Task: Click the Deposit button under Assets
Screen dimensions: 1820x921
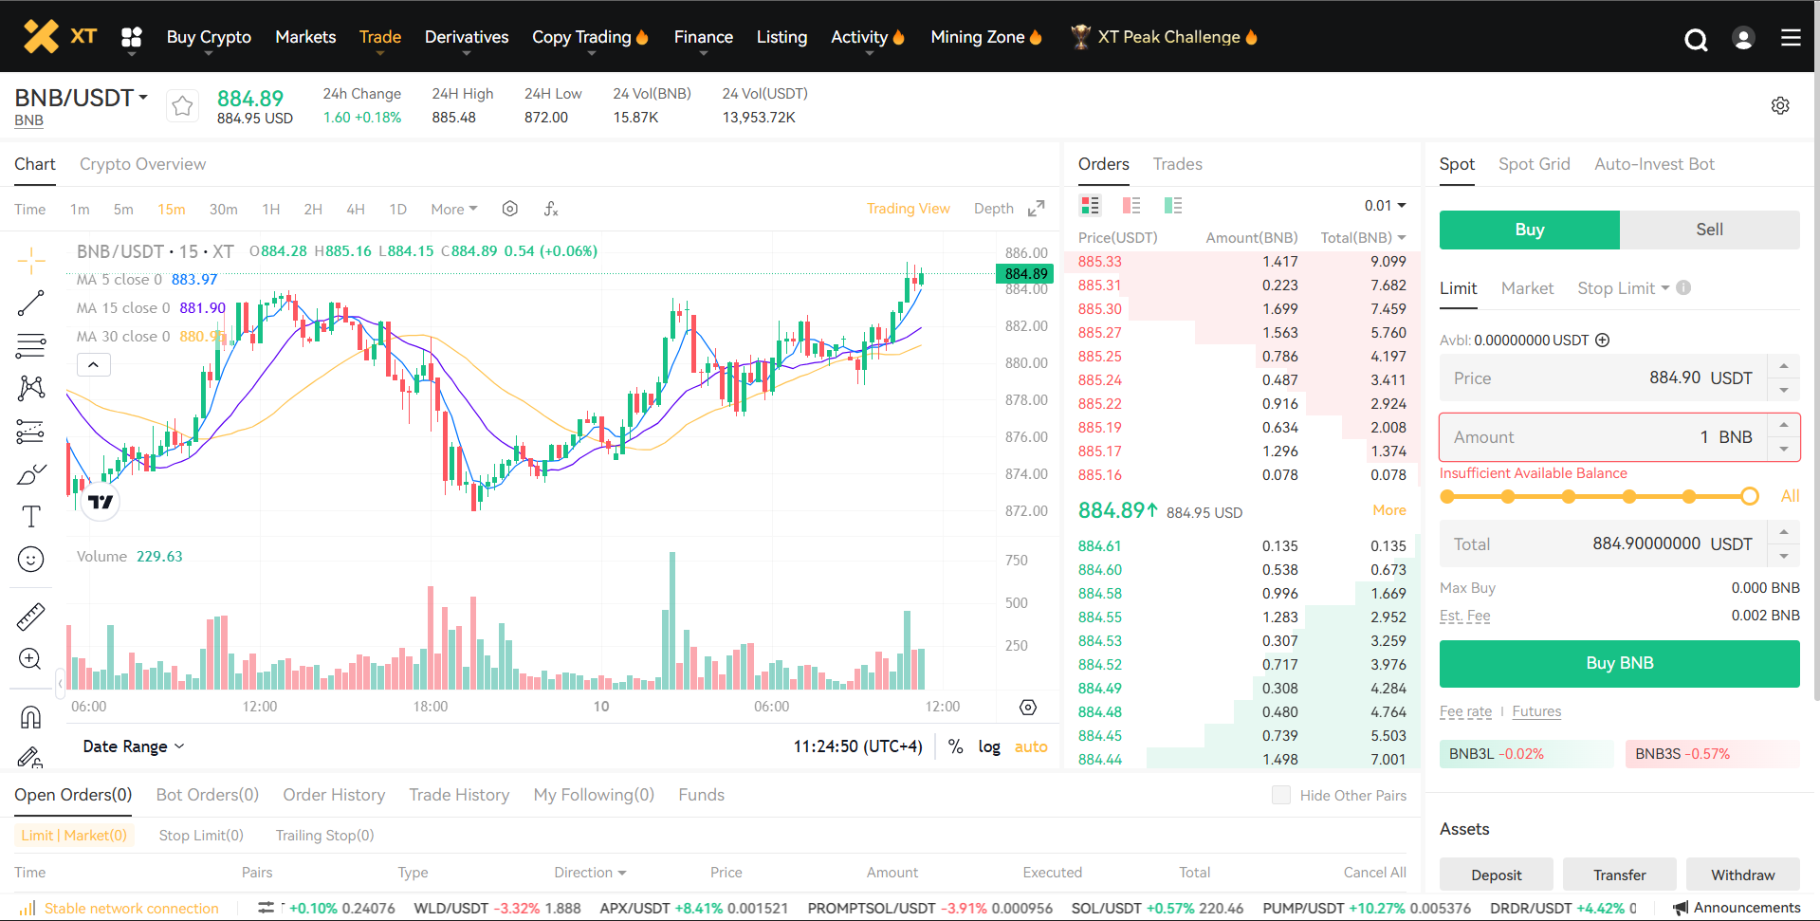Action: [x=1496, y=875]
